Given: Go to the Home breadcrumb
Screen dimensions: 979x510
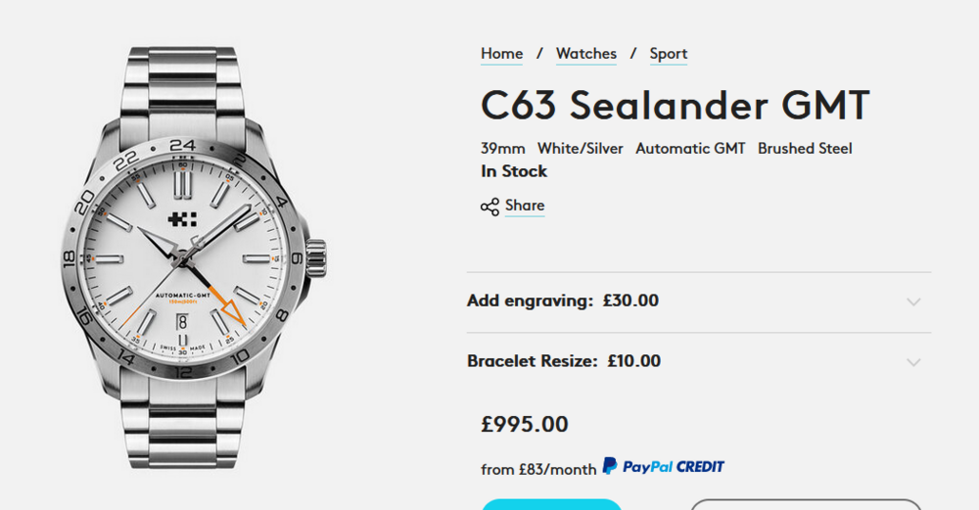Looking at the screenshot, I should tap(501, 54).
